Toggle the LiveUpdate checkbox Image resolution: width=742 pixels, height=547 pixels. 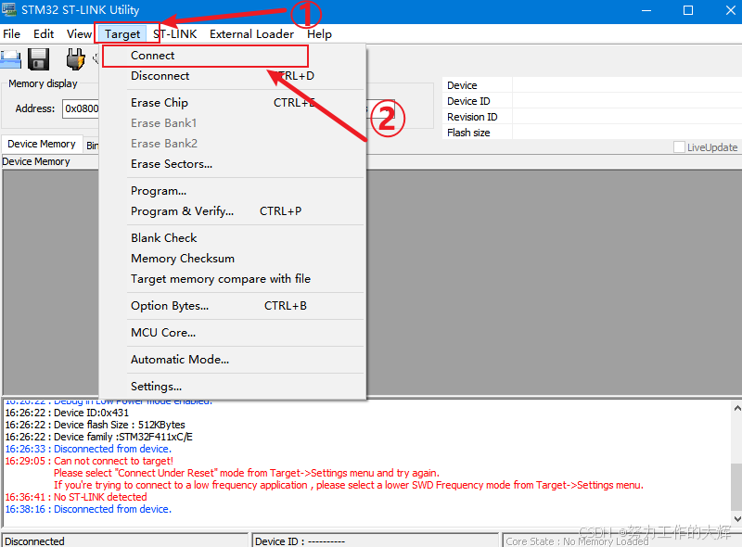pyautogui.click(x=679, y=147)
